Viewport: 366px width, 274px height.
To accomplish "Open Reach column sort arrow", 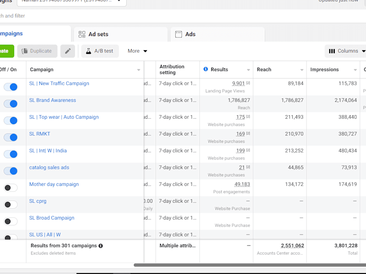I will coord(302,70).
